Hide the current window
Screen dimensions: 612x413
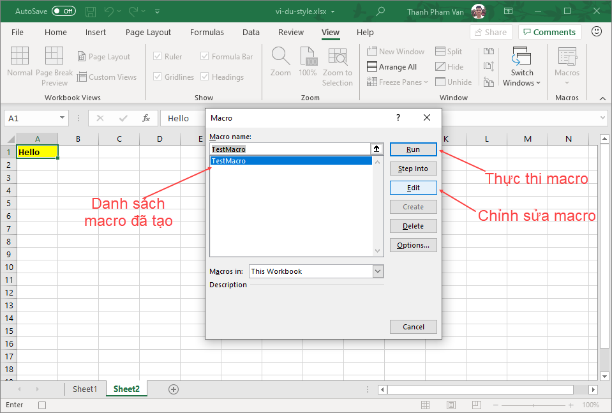point(449,67)
